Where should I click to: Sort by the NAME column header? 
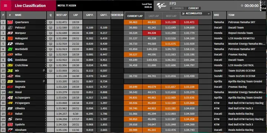coord(18,15)
